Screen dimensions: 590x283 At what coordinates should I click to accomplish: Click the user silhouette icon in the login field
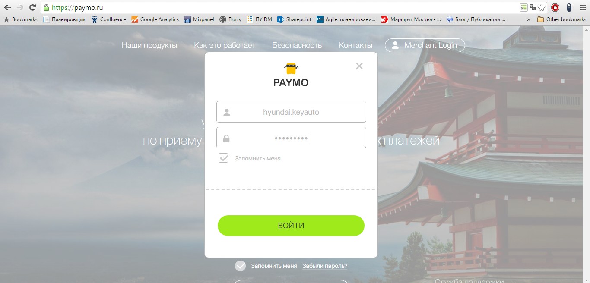(x=226, y=113)
